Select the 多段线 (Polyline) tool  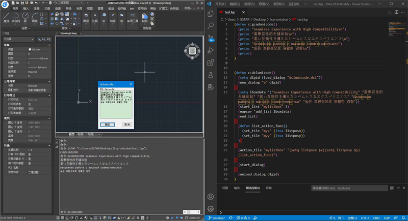point(16,17)
